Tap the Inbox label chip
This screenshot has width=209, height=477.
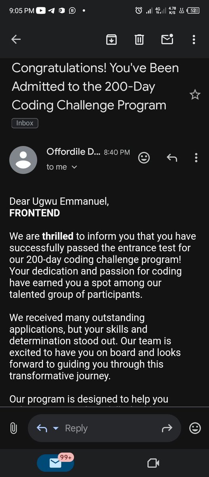25,123
